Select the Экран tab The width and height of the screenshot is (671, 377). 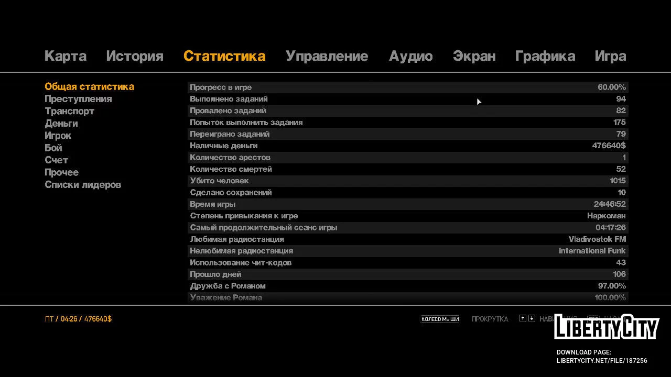coord(474,56)
